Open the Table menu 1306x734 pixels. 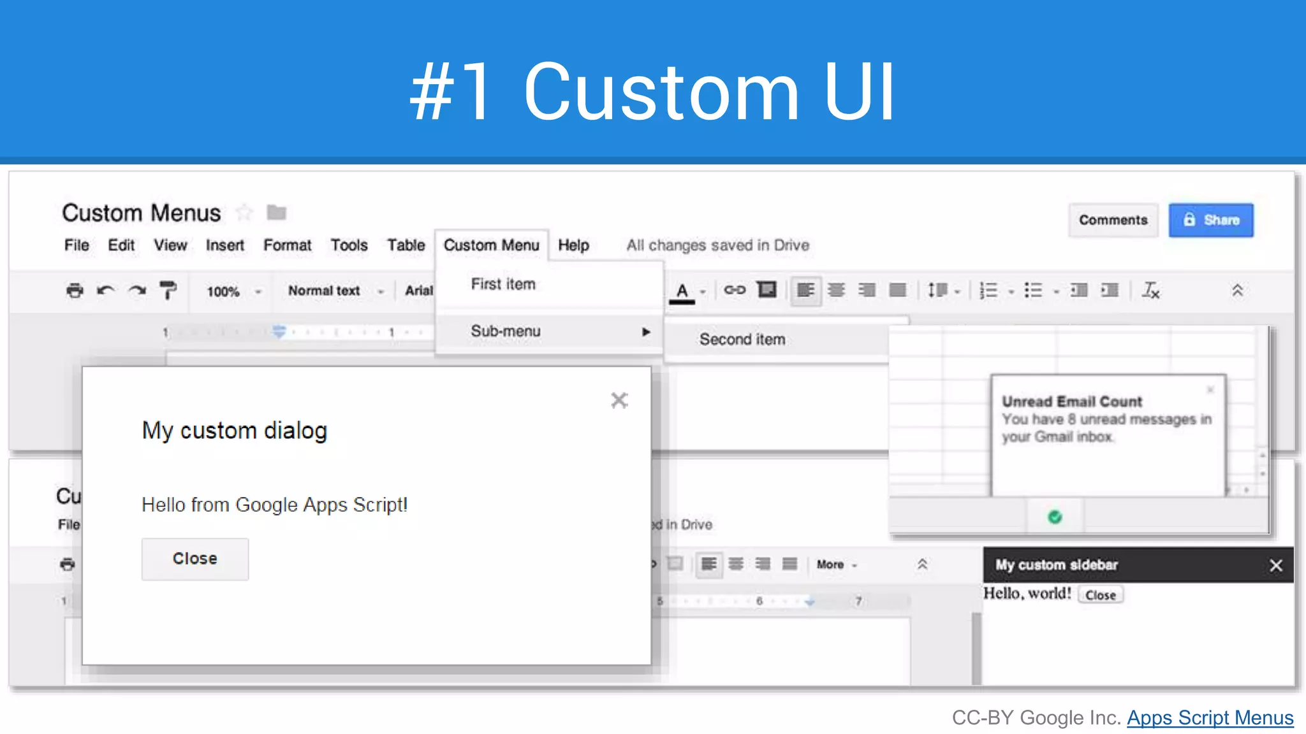pyautogui.click(x=406, y=245)
